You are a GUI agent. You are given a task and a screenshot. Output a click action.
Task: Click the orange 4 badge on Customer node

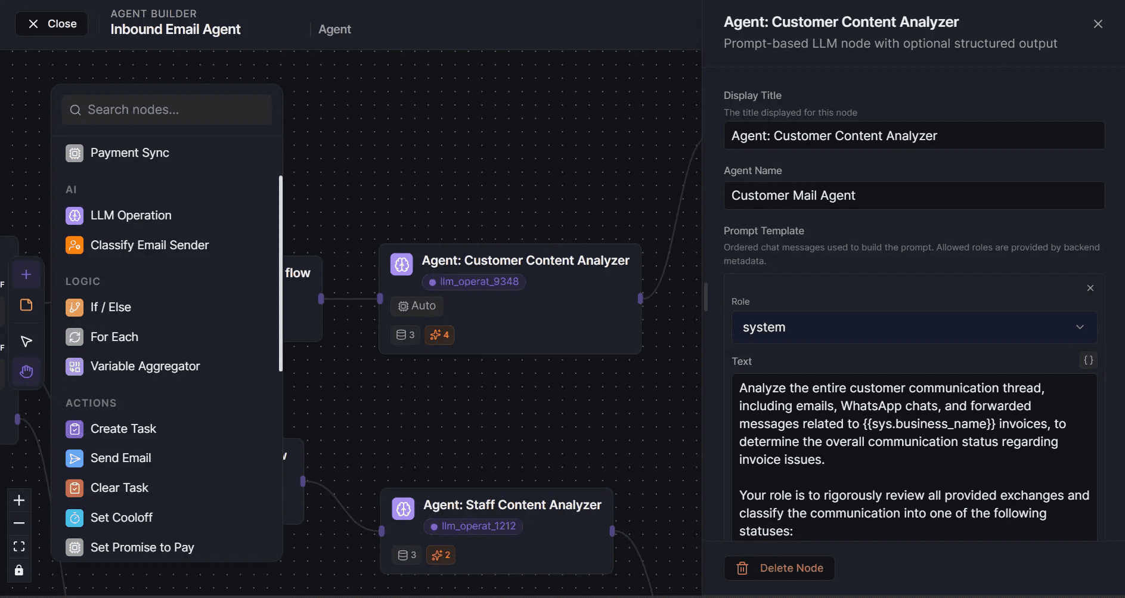click(439, 335)
